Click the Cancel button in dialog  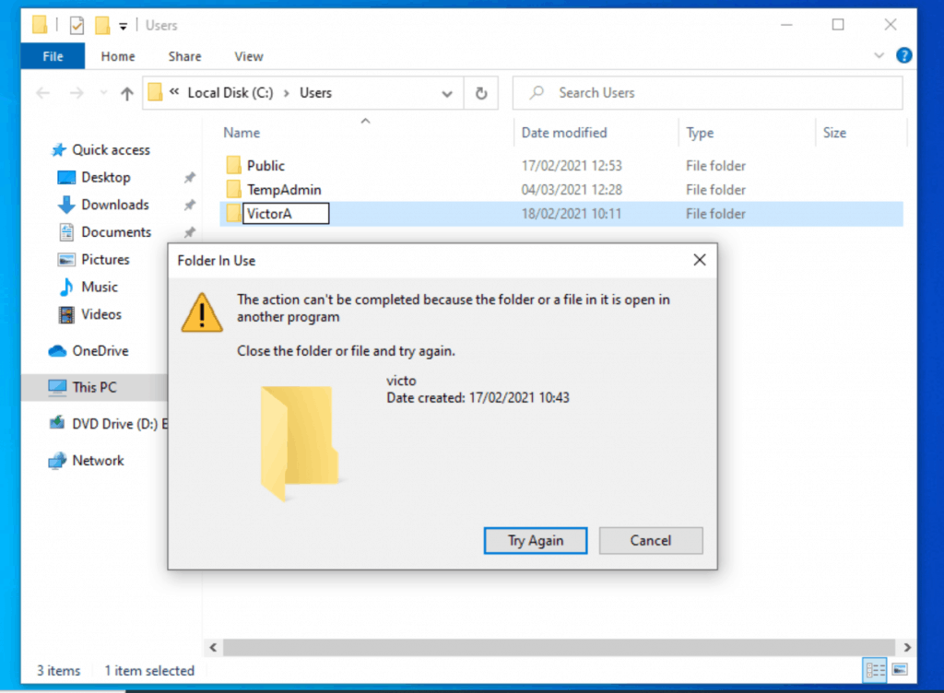pyautogui.click(x=650, y=540)
